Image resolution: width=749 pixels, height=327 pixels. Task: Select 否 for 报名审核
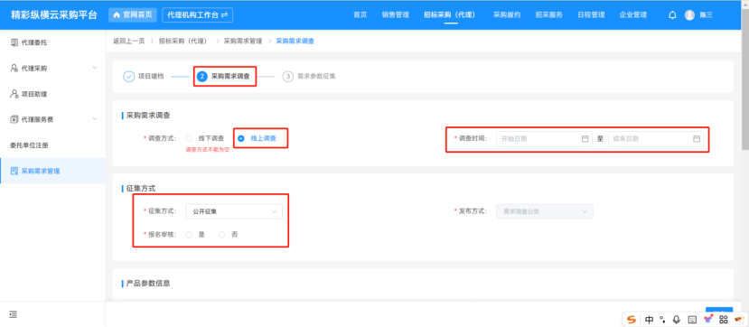(221, 234)
